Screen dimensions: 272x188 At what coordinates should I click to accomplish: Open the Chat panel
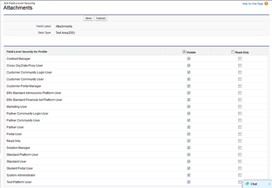tap(254, 184)
